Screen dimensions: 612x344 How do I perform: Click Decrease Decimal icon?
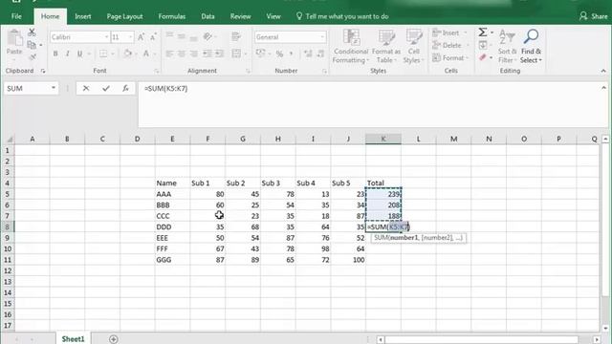coord(320,54)
